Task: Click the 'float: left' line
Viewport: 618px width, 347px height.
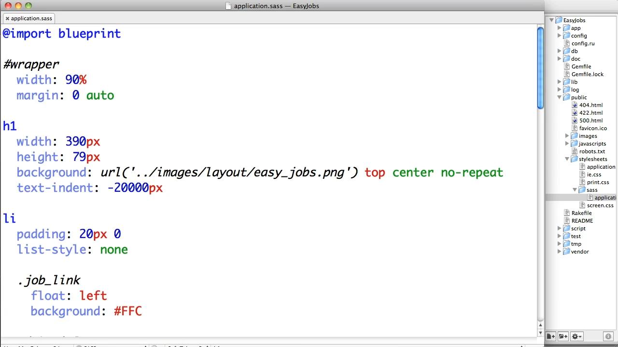Action: [69, 296]
